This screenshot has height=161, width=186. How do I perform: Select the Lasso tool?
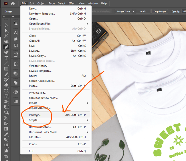(6, 41)
